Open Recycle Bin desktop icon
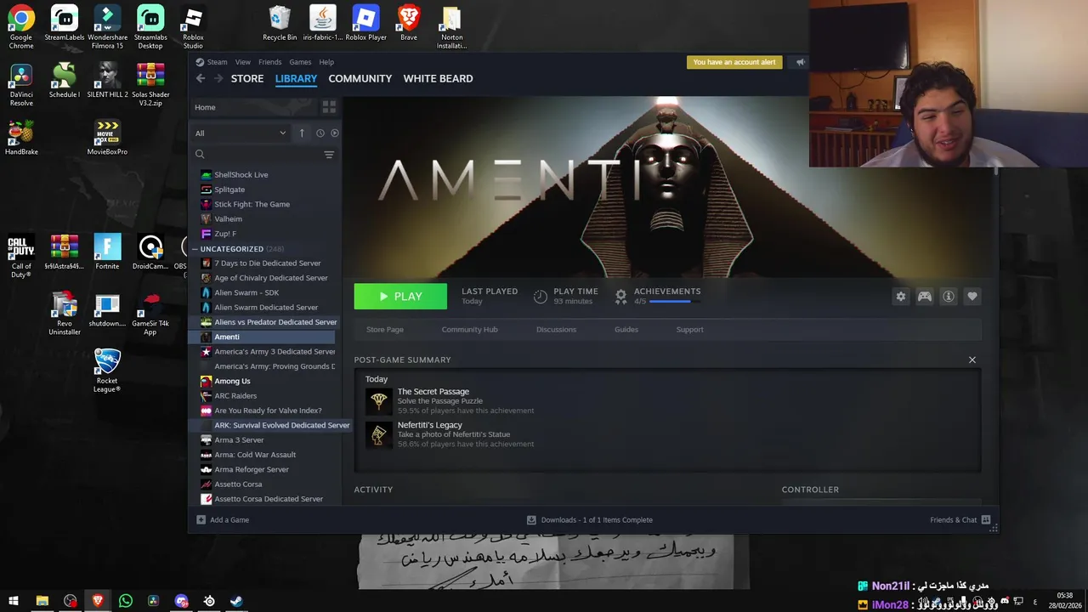The width and height of the screenshot is (1088, 612). coord(280,23)
